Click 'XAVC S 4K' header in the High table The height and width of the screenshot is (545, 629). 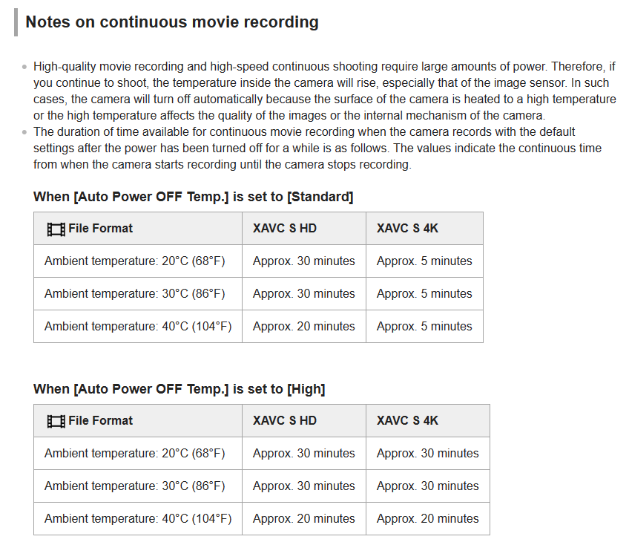click(407, 421)
